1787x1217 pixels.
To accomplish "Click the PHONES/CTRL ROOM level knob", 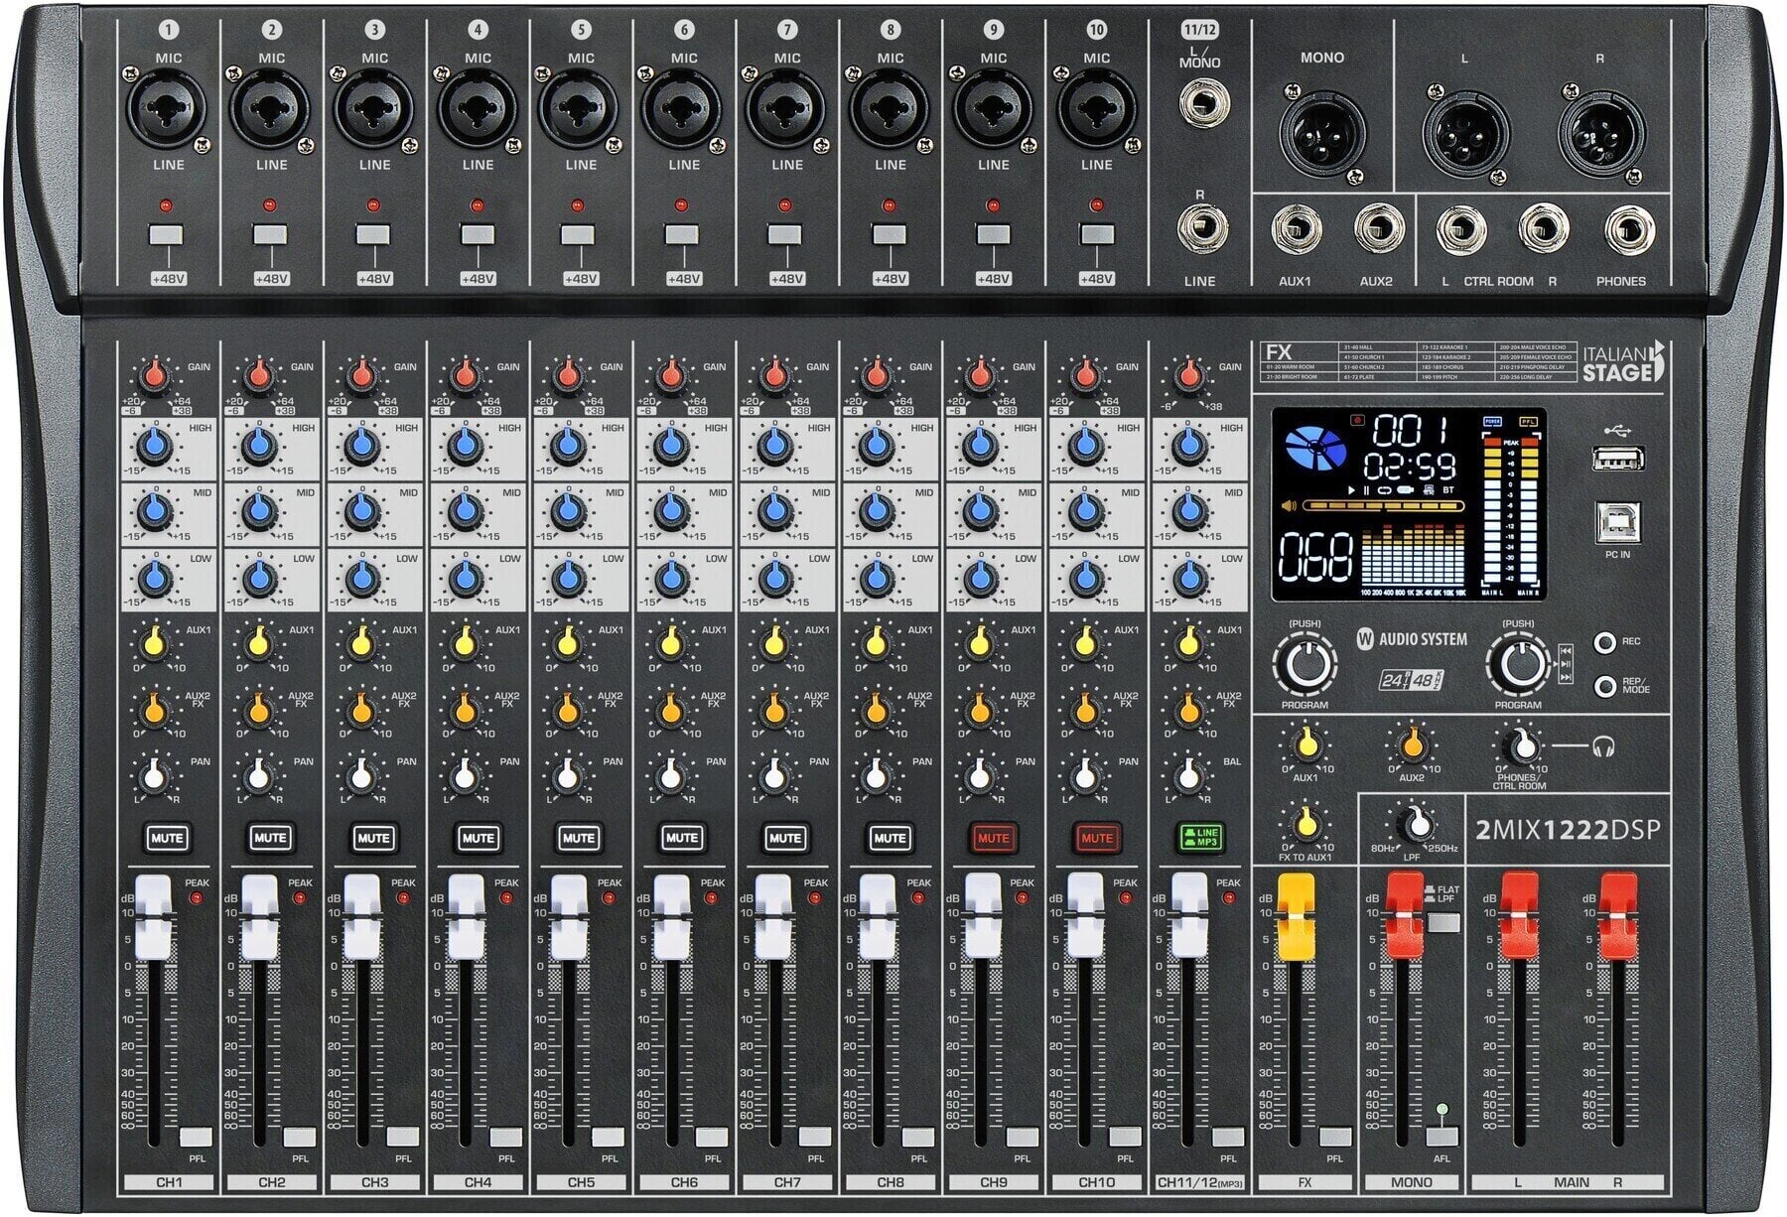I will [1520, 745].
